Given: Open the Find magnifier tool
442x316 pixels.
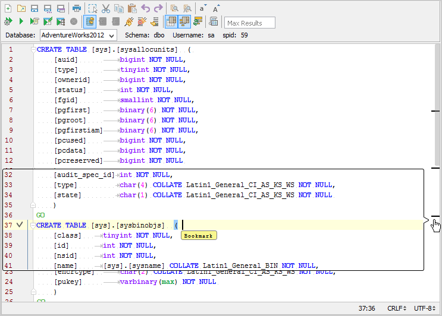Looking at the screenshot, I should [174, 8].
